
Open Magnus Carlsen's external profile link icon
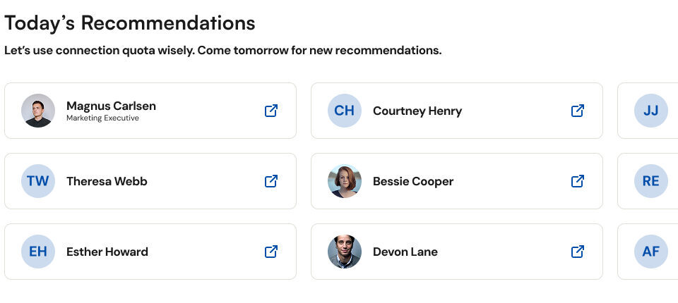(271, 111)
